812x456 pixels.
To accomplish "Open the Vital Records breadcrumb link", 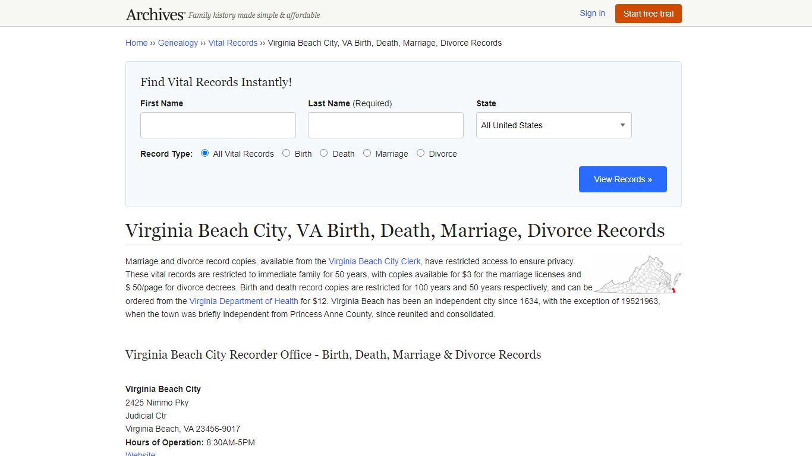I will pos(232,43).
